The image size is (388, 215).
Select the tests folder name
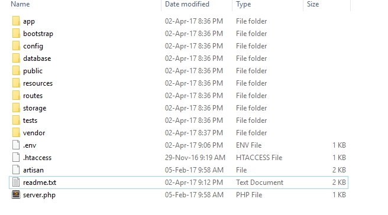(30, 120)
